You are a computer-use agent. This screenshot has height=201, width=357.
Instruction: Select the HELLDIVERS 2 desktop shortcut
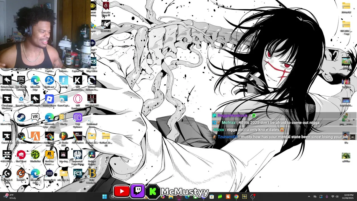[7, 157]
